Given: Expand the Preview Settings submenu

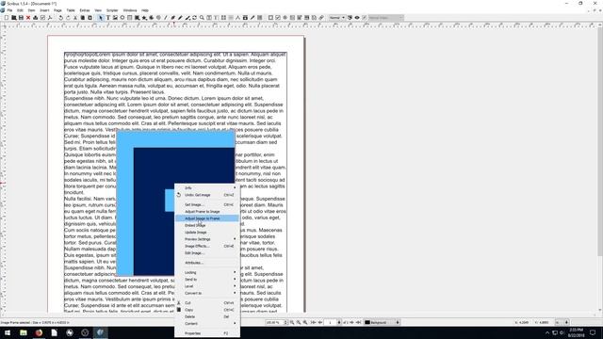Looking at the screenshot, I should tap(207, 239).
